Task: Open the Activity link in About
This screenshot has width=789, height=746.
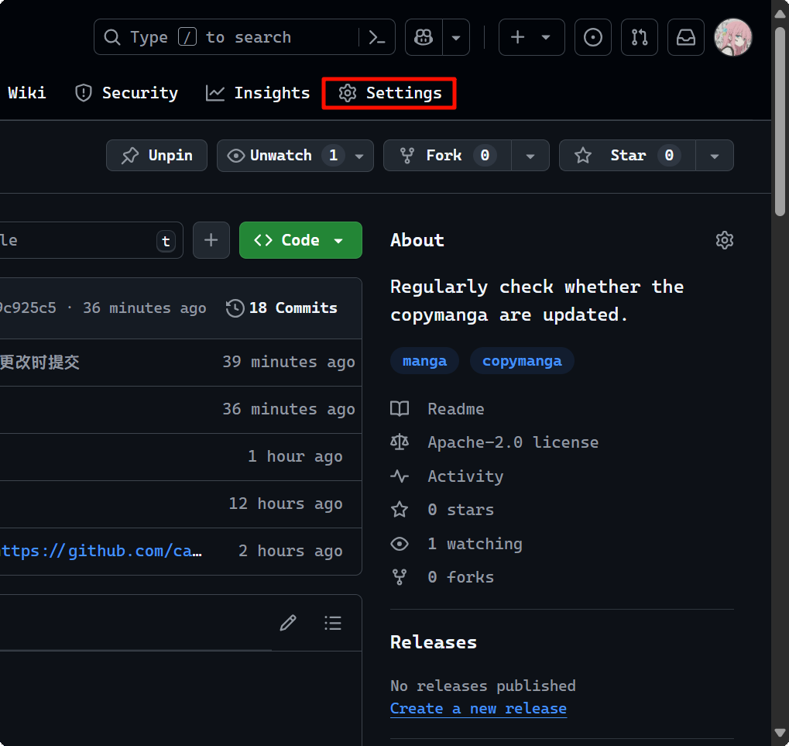Action: 447,476
